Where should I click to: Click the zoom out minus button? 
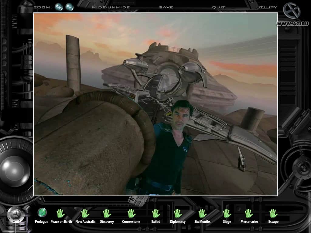[x=70, y=7]
